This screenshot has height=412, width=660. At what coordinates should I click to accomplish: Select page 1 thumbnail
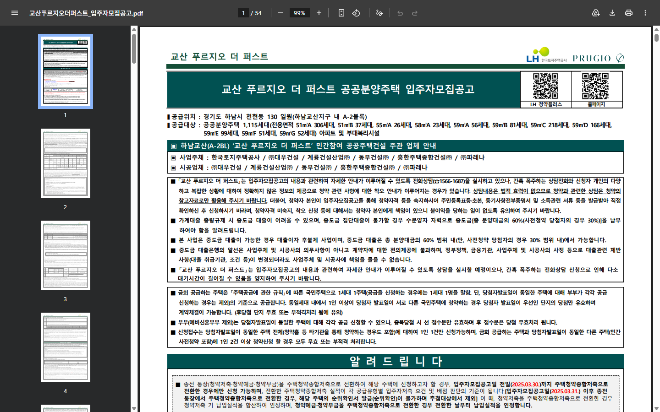(x=66, y=71)
